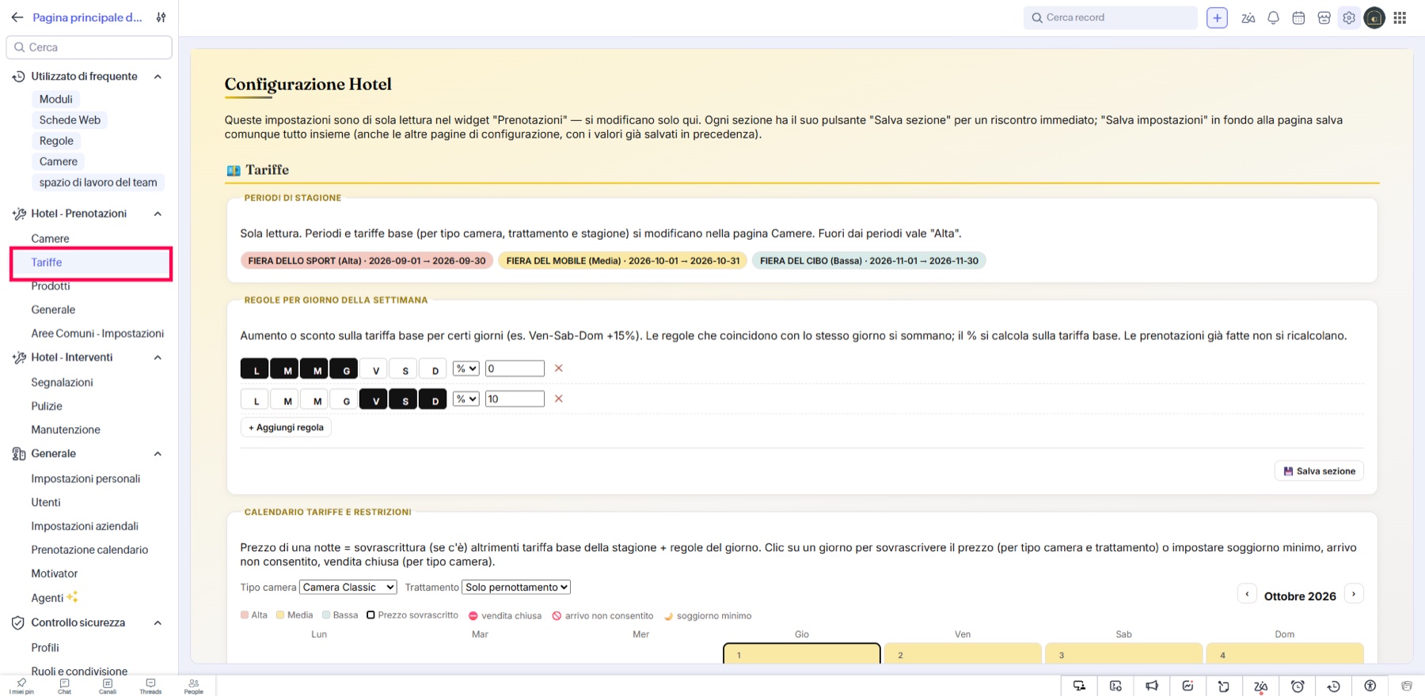Open the notifications bell
This screenshot has width=1425, height=696.
coord(1273,17)
